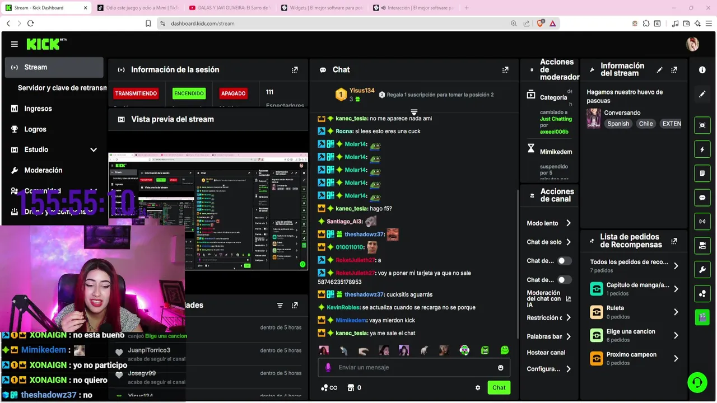Toggle Chat de... switch above Moderación del chat con IA

click(564, 280)
